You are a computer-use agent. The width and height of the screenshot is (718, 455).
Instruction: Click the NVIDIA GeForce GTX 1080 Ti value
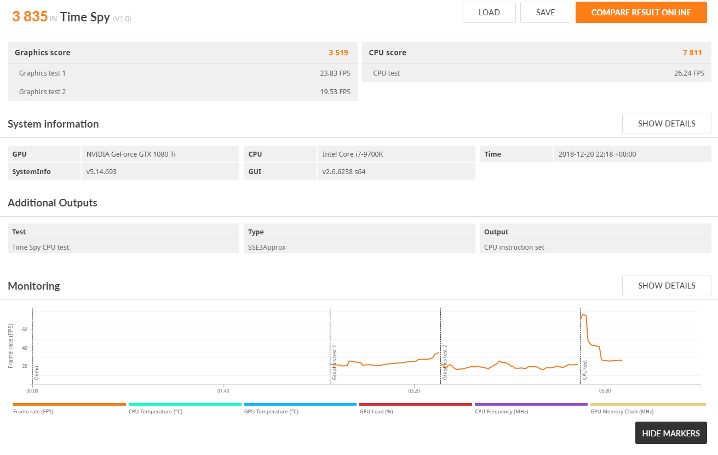[x=131, y=154]
